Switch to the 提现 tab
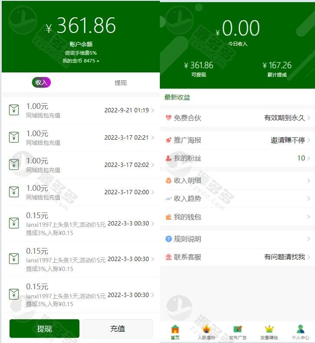This screenshot has width=315, height=343. tap(120, 83)
